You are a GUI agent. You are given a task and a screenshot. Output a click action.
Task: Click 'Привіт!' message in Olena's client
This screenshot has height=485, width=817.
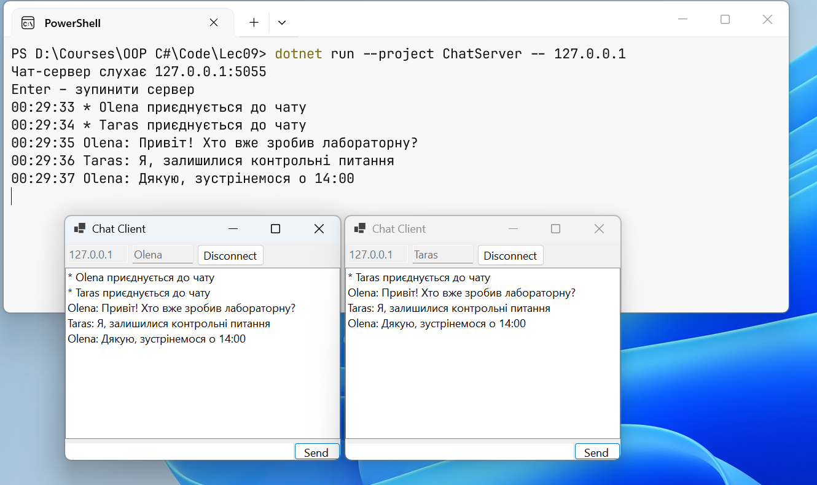[182, 308]
